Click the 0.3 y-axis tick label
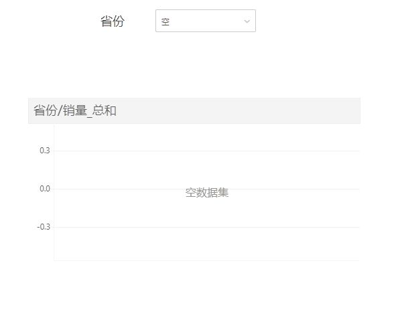 tap(44, 151)
